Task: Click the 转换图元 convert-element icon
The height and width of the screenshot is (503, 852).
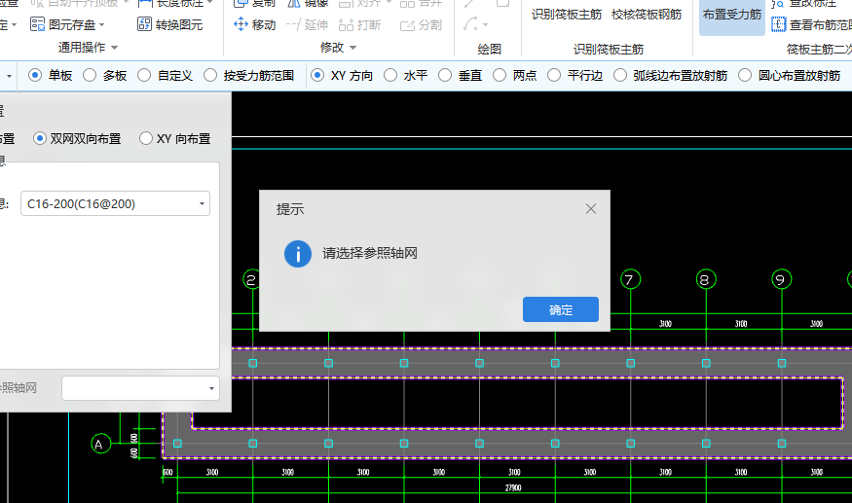Action: click(x=144, y=24)
